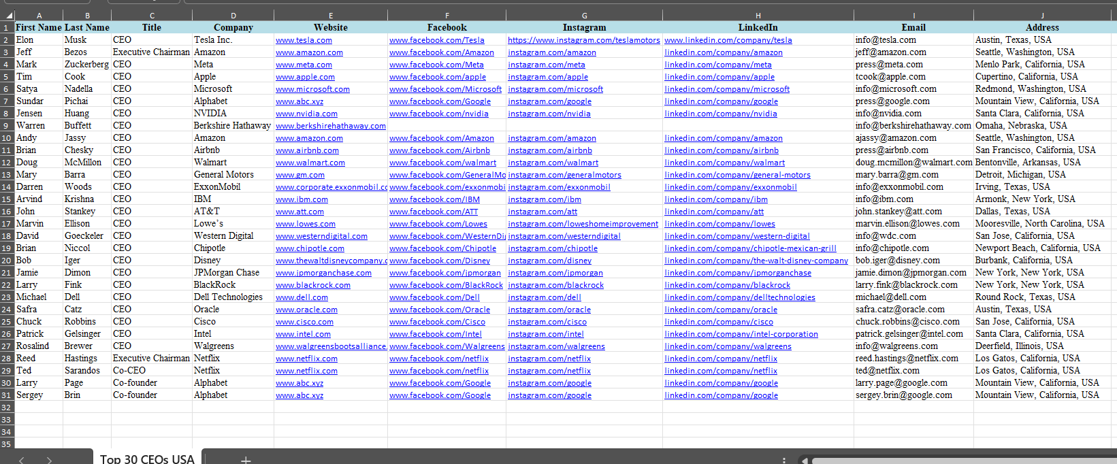This screenshot has width=1117, height=464.
Task: Switch to the Top 30 CEOs USA tab
Action: pos(147,459)
